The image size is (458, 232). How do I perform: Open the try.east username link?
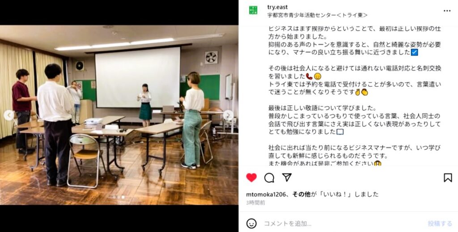coord(277,7)
